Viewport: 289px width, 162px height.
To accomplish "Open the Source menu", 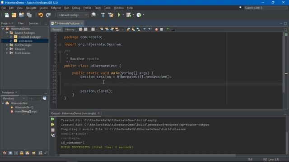I will [43, 8].
